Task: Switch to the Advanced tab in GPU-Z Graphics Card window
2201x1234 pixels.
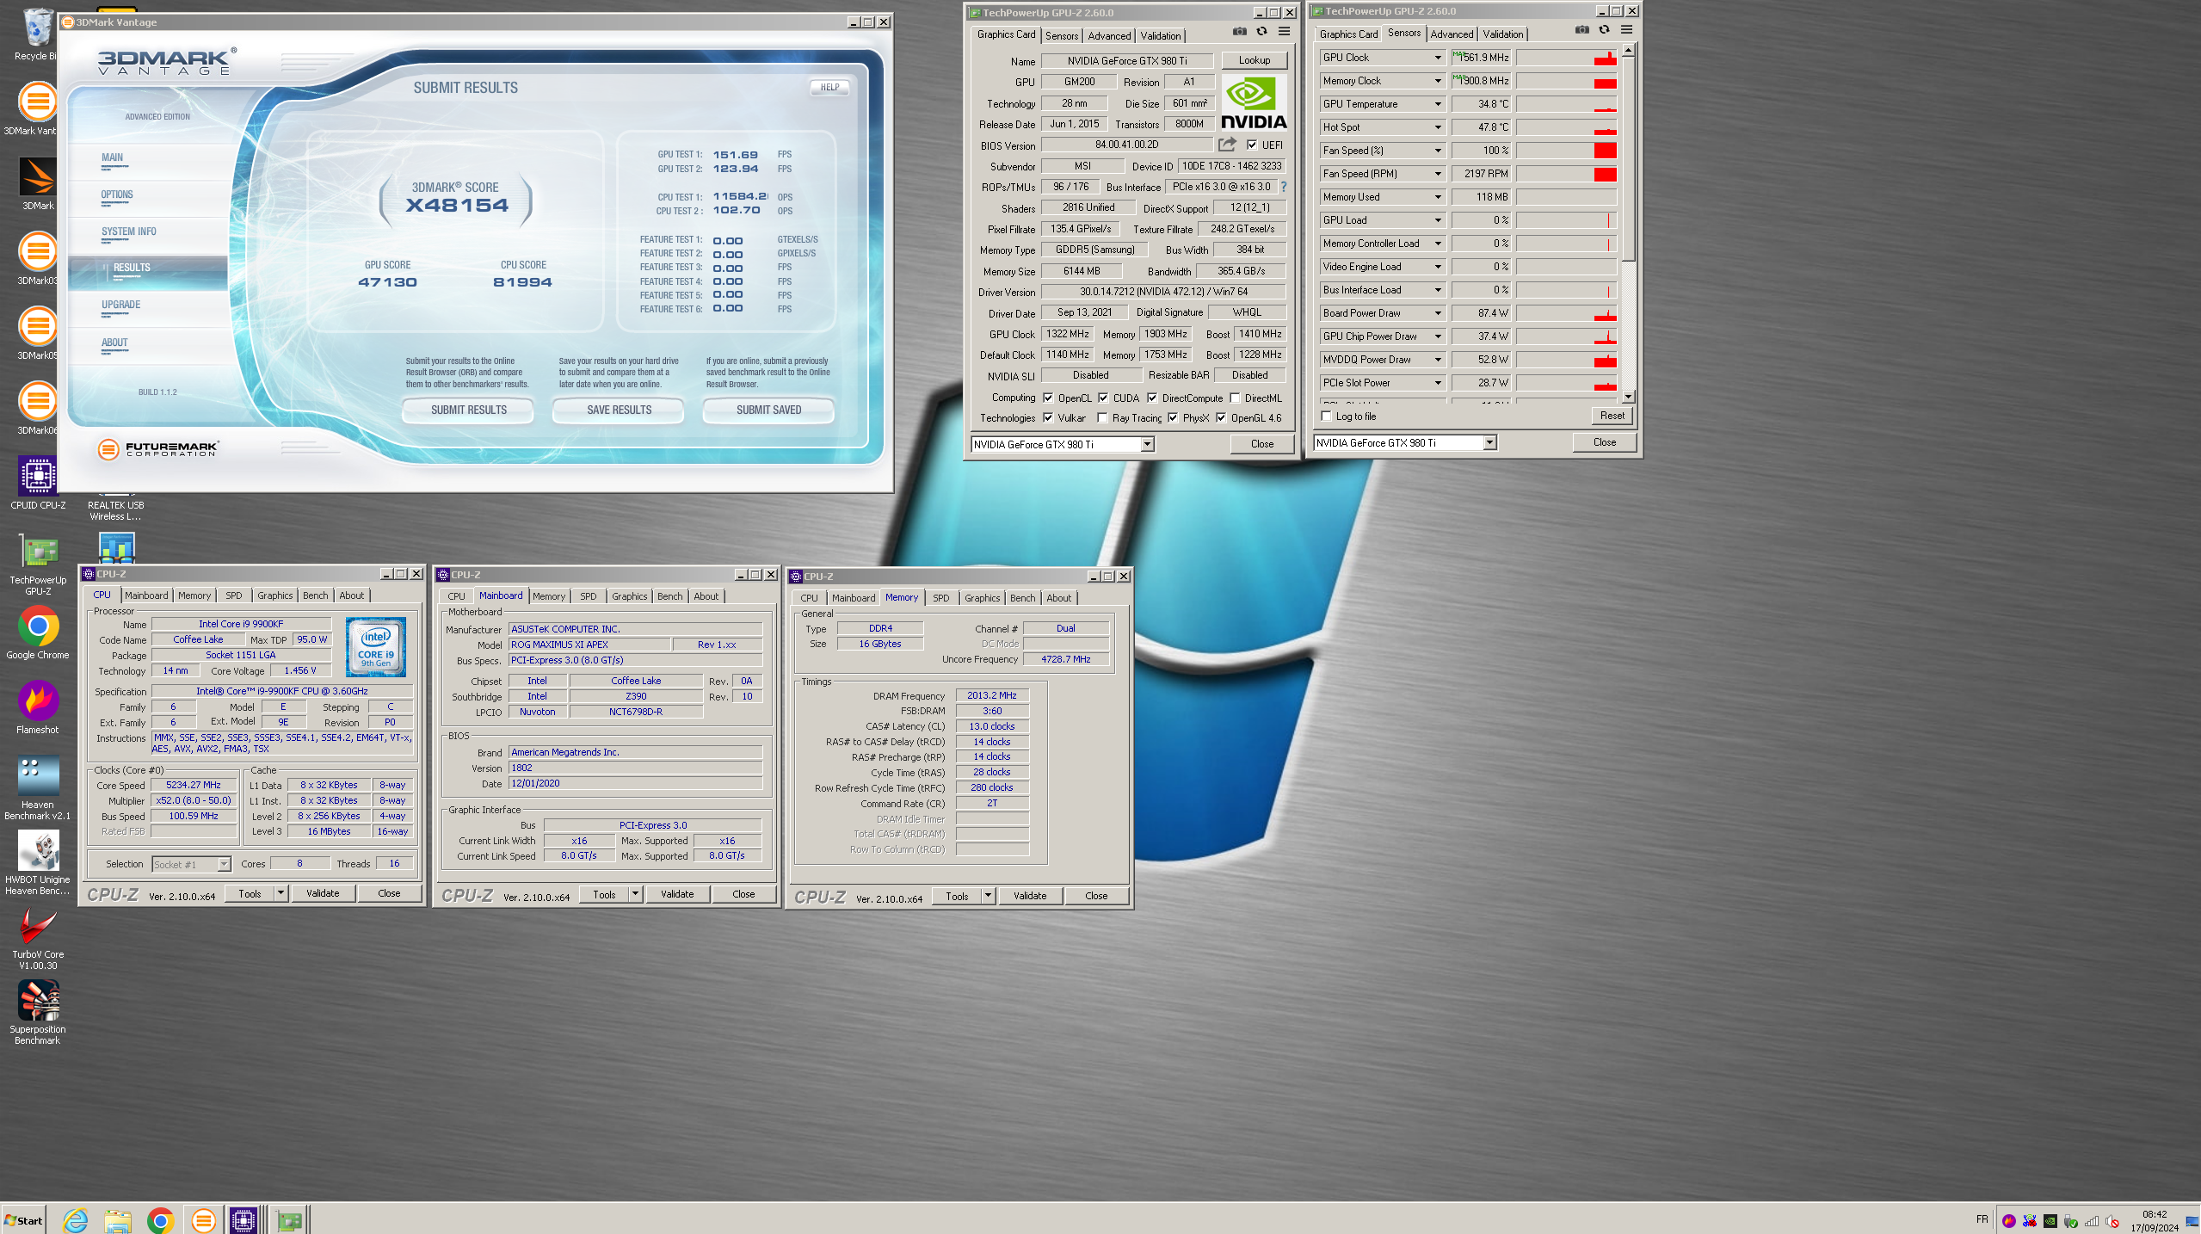Action: coord(1109,36)
